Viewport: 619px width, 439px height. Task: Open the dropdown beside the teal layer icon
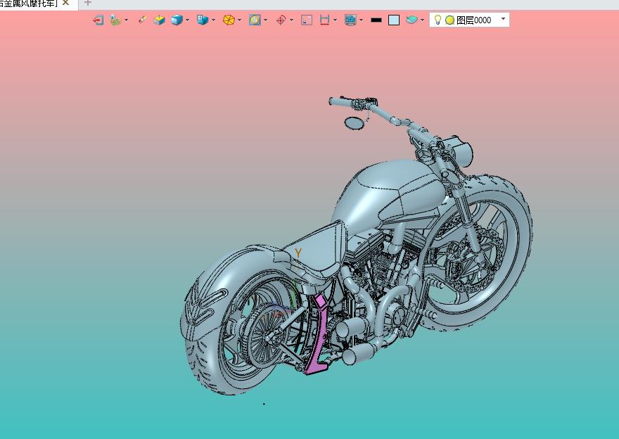(423, 20)
